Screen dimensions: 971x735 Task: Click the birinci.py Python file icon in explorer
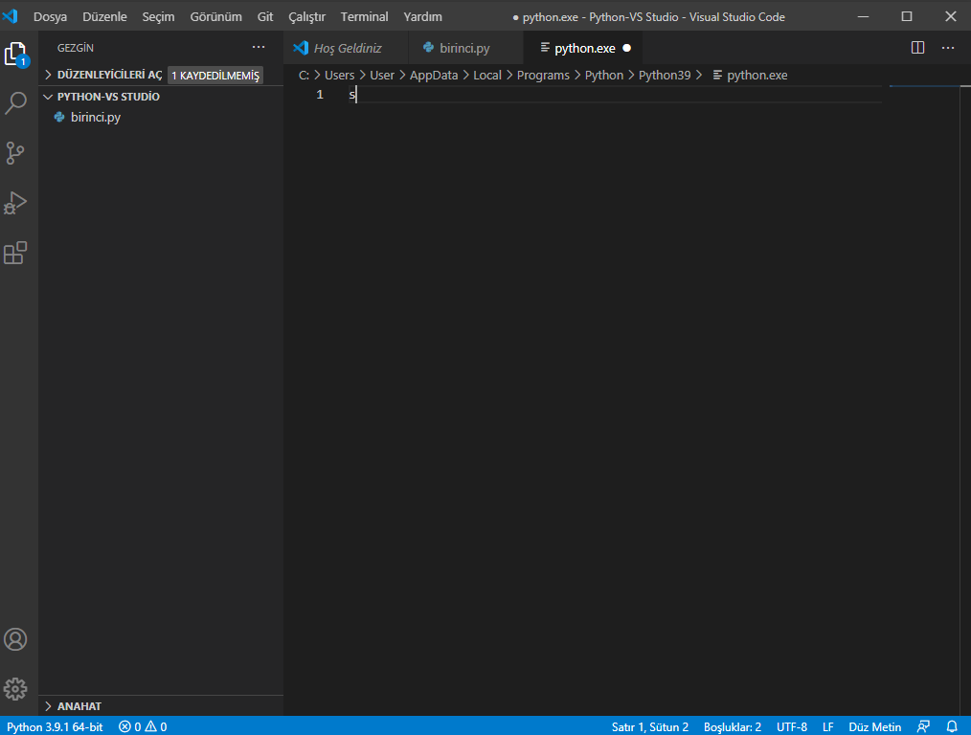point(59,117)
